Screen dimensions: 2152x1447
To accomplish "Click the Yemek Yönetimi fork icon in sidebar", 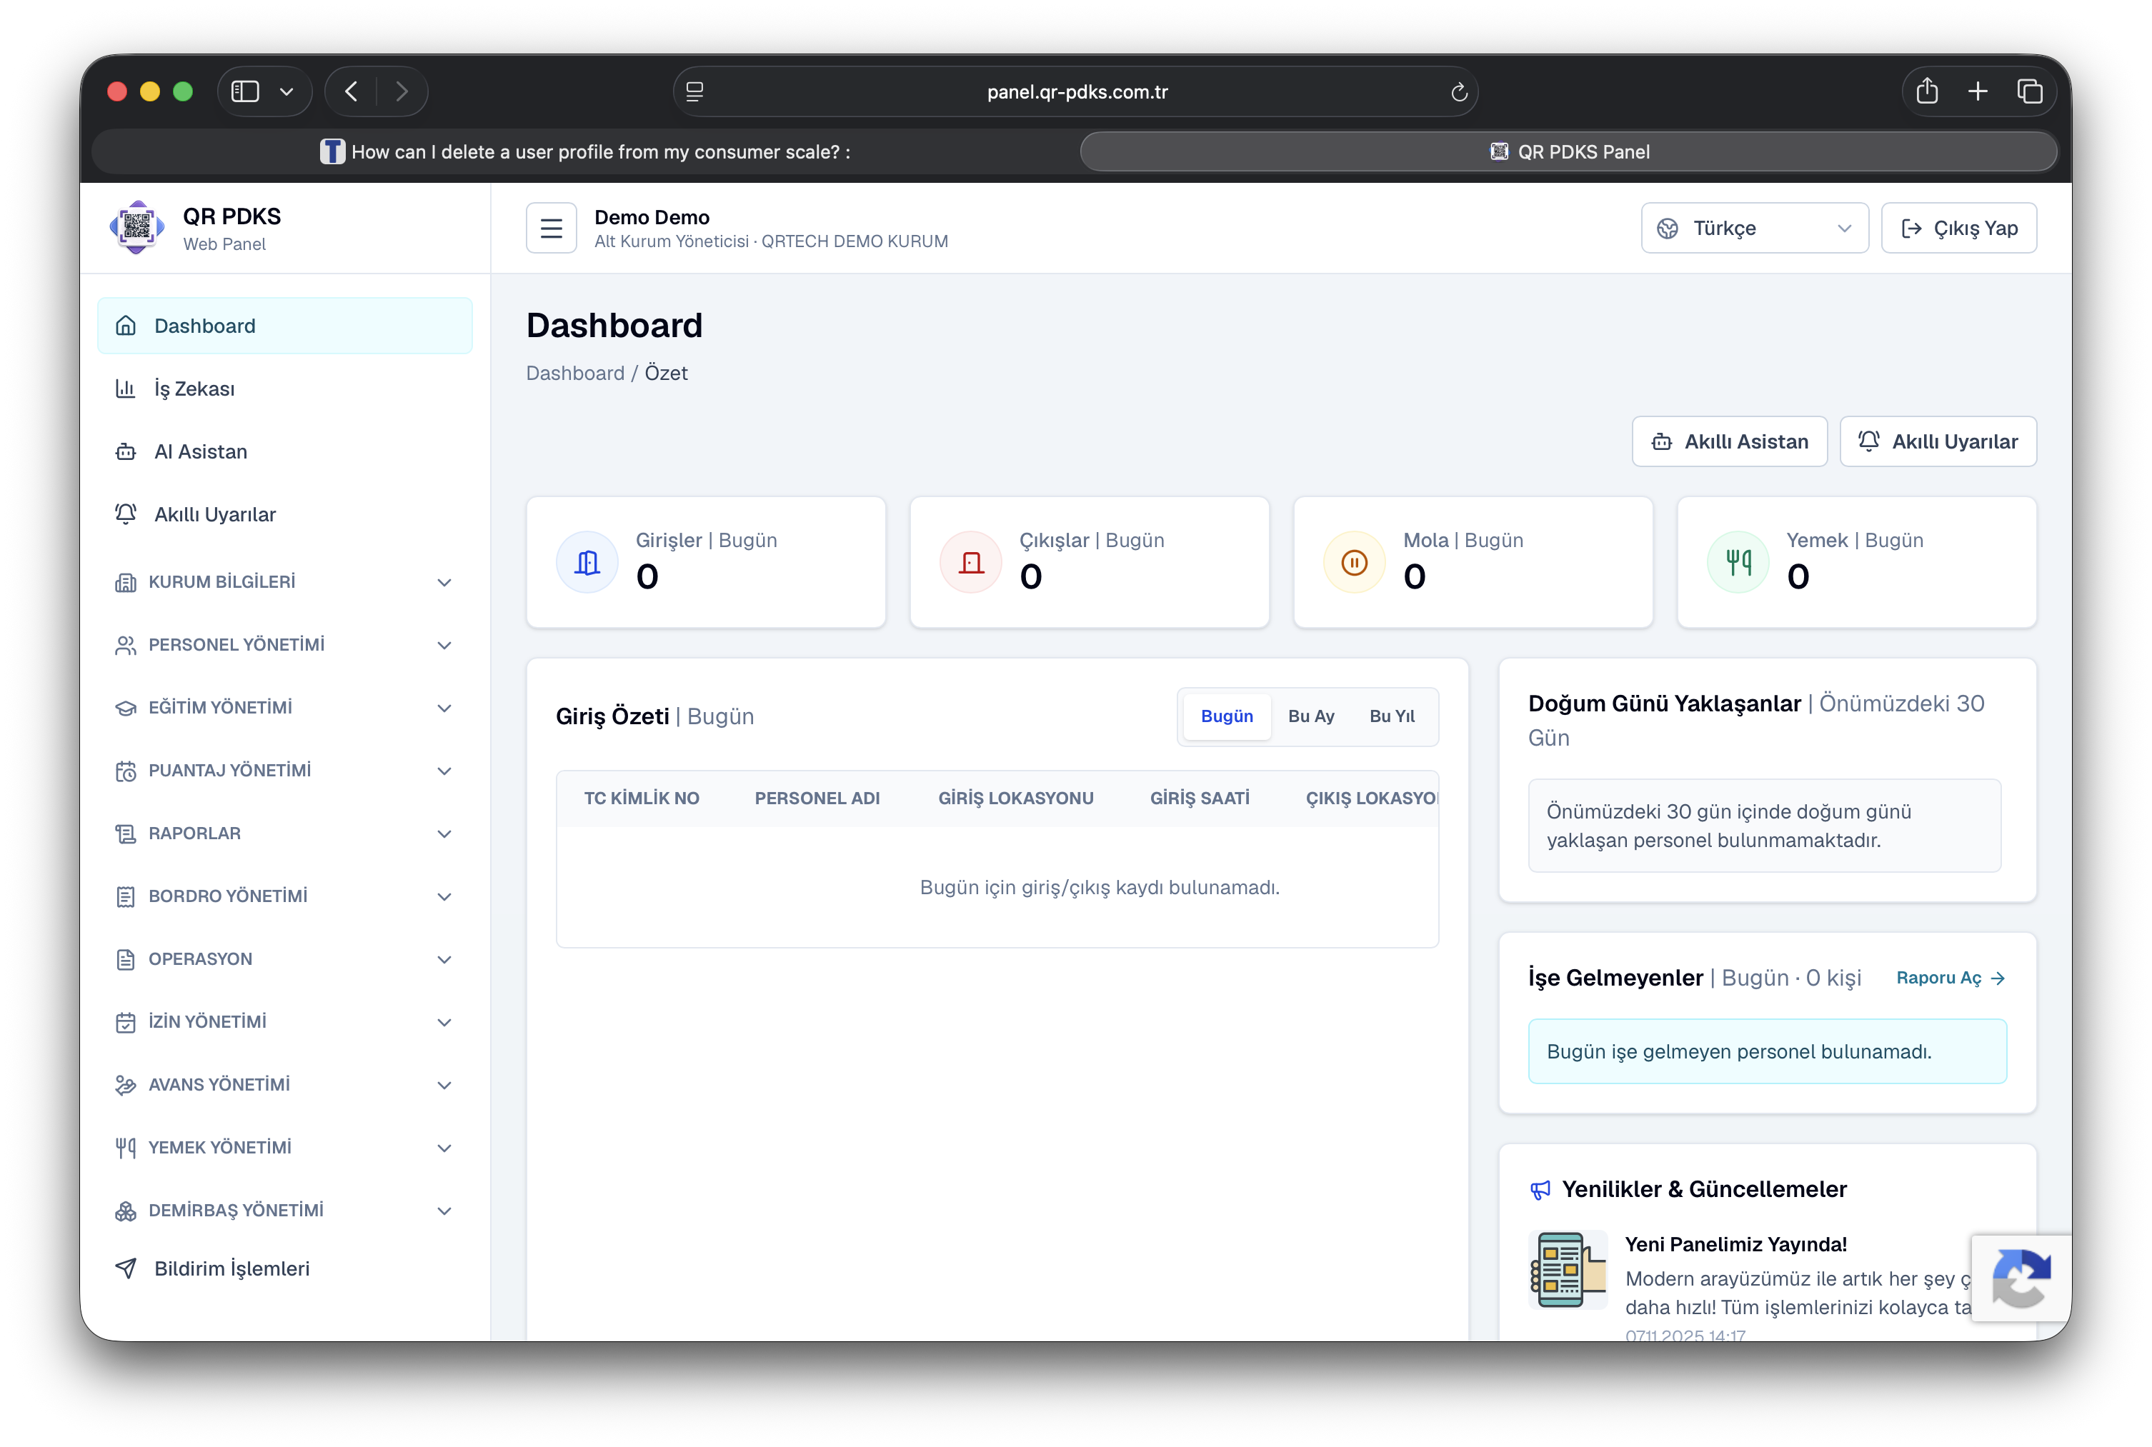I will (126, 1147).
